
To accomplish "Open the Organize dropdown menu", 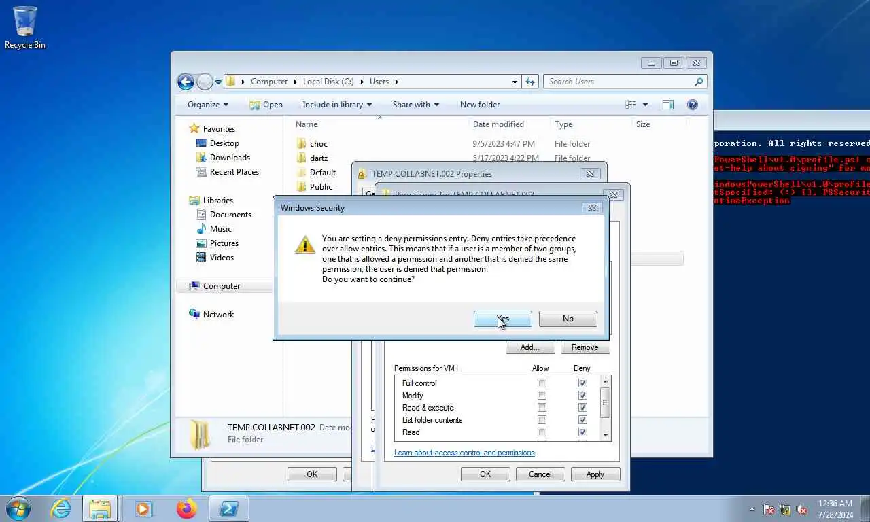I will point(208,105).
